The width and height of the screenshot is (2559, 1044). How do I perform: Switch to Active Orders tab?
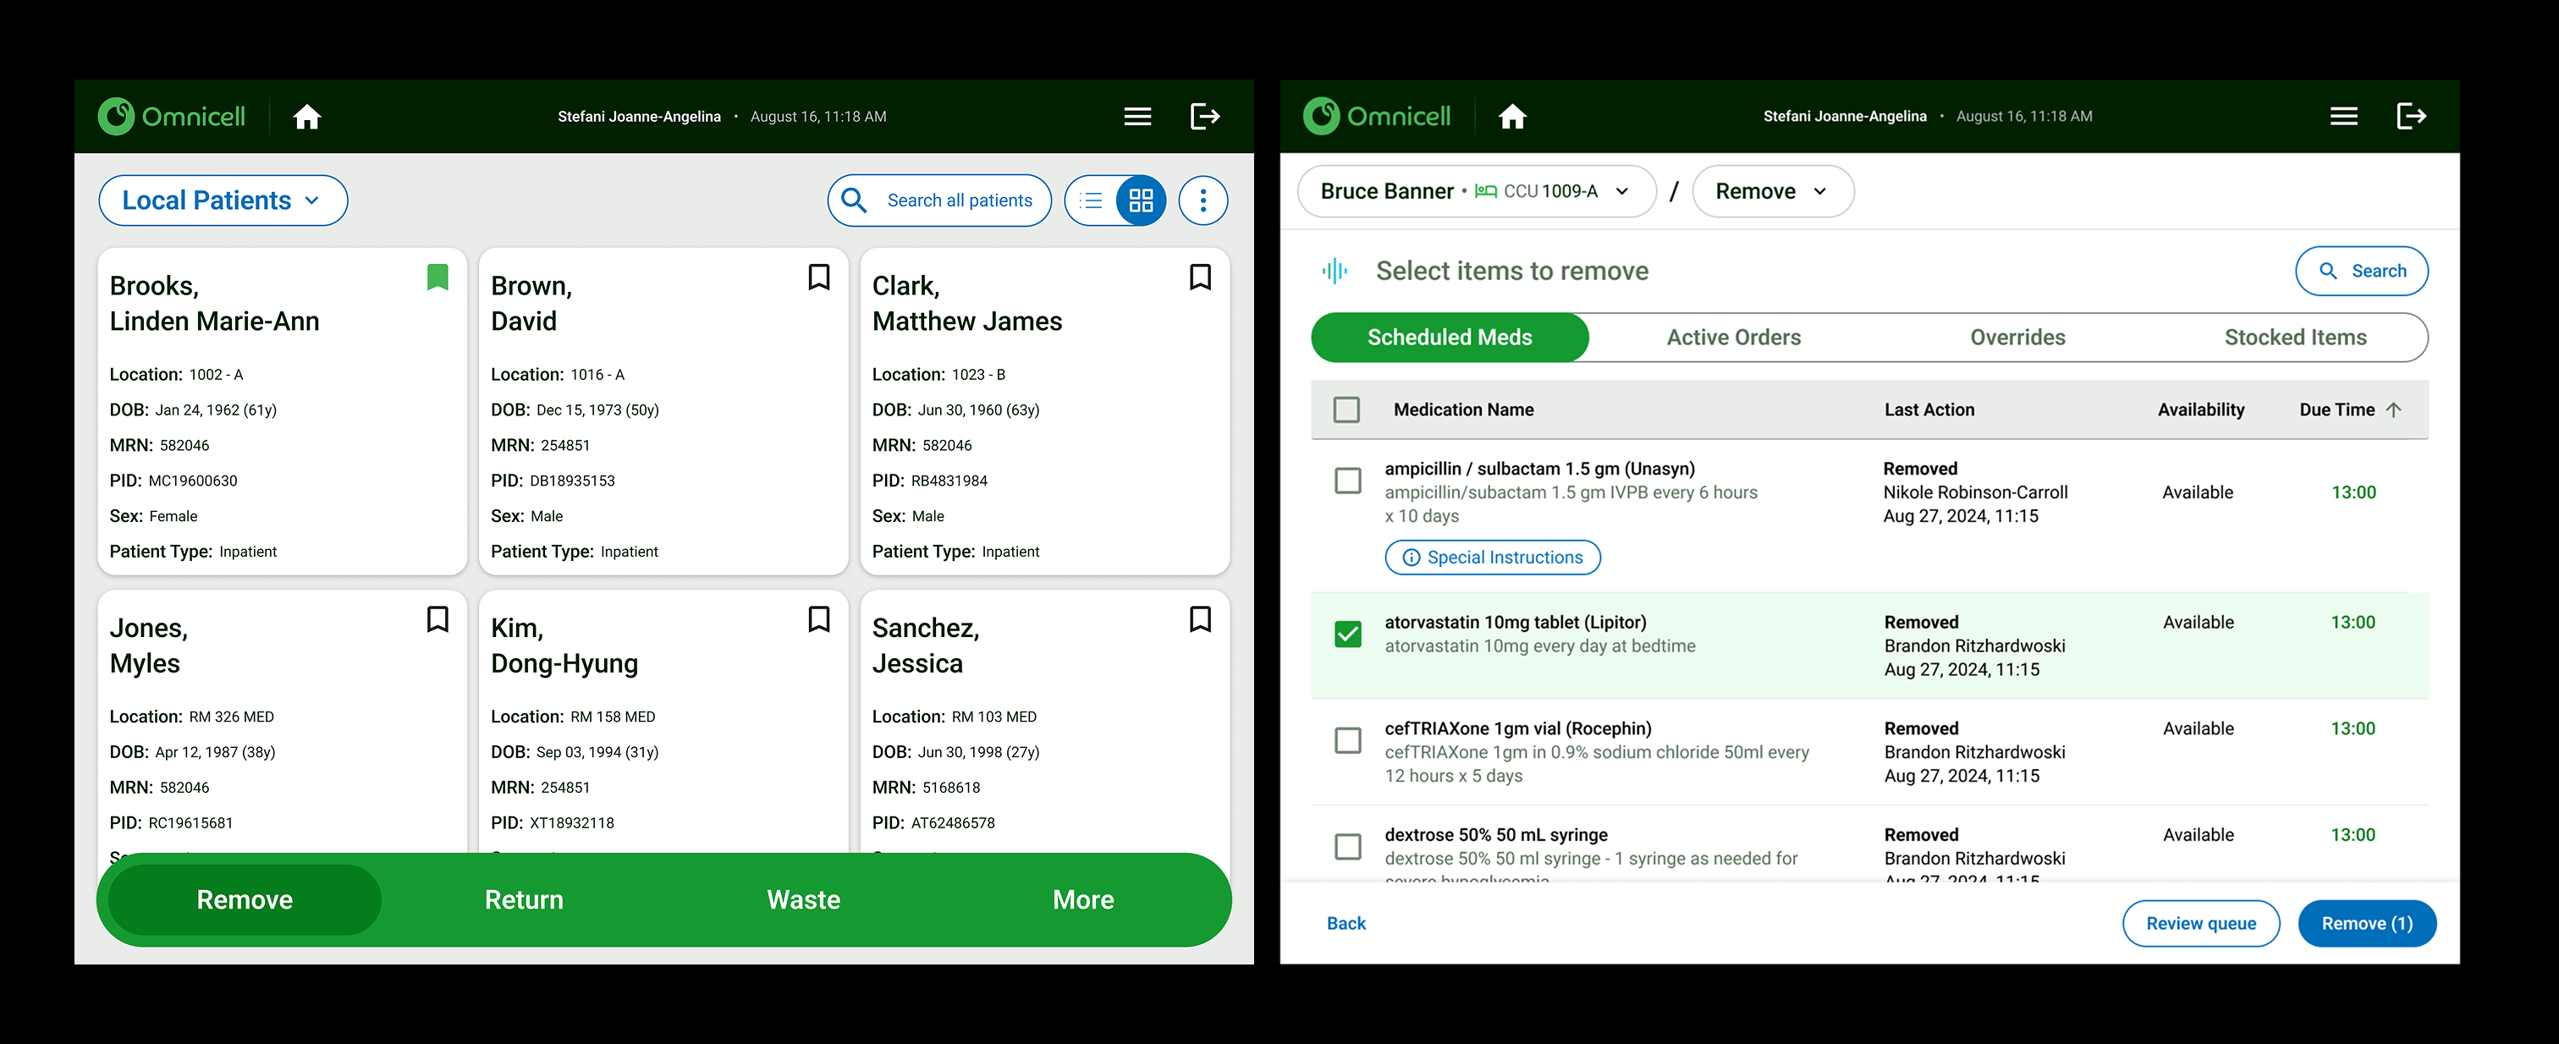[x=1732, y=338]
